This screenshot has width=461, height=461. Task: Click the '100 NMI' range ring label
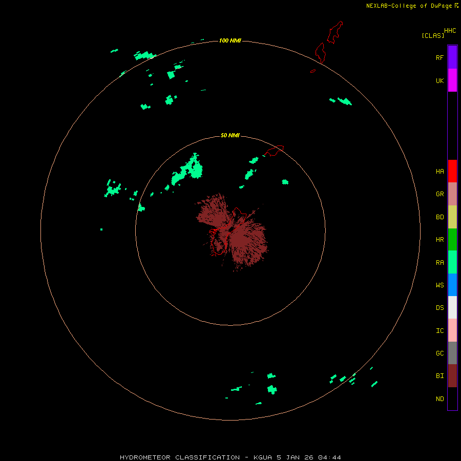coord(230,40)
